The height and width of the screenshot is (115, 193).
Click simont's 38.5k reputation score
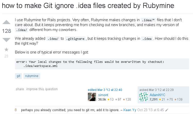102,99
